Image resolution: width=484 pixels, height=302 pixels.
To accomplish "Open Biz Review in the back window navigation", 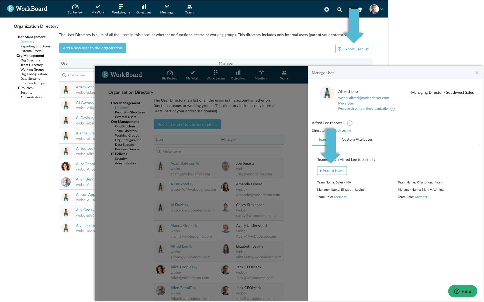I will pos(75,9).
